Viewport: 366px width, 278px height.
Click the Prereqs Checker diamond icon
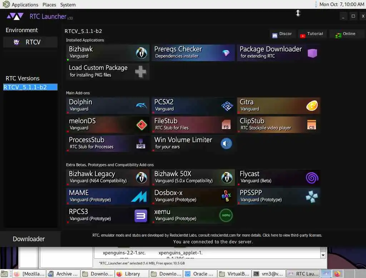[226, 53]
